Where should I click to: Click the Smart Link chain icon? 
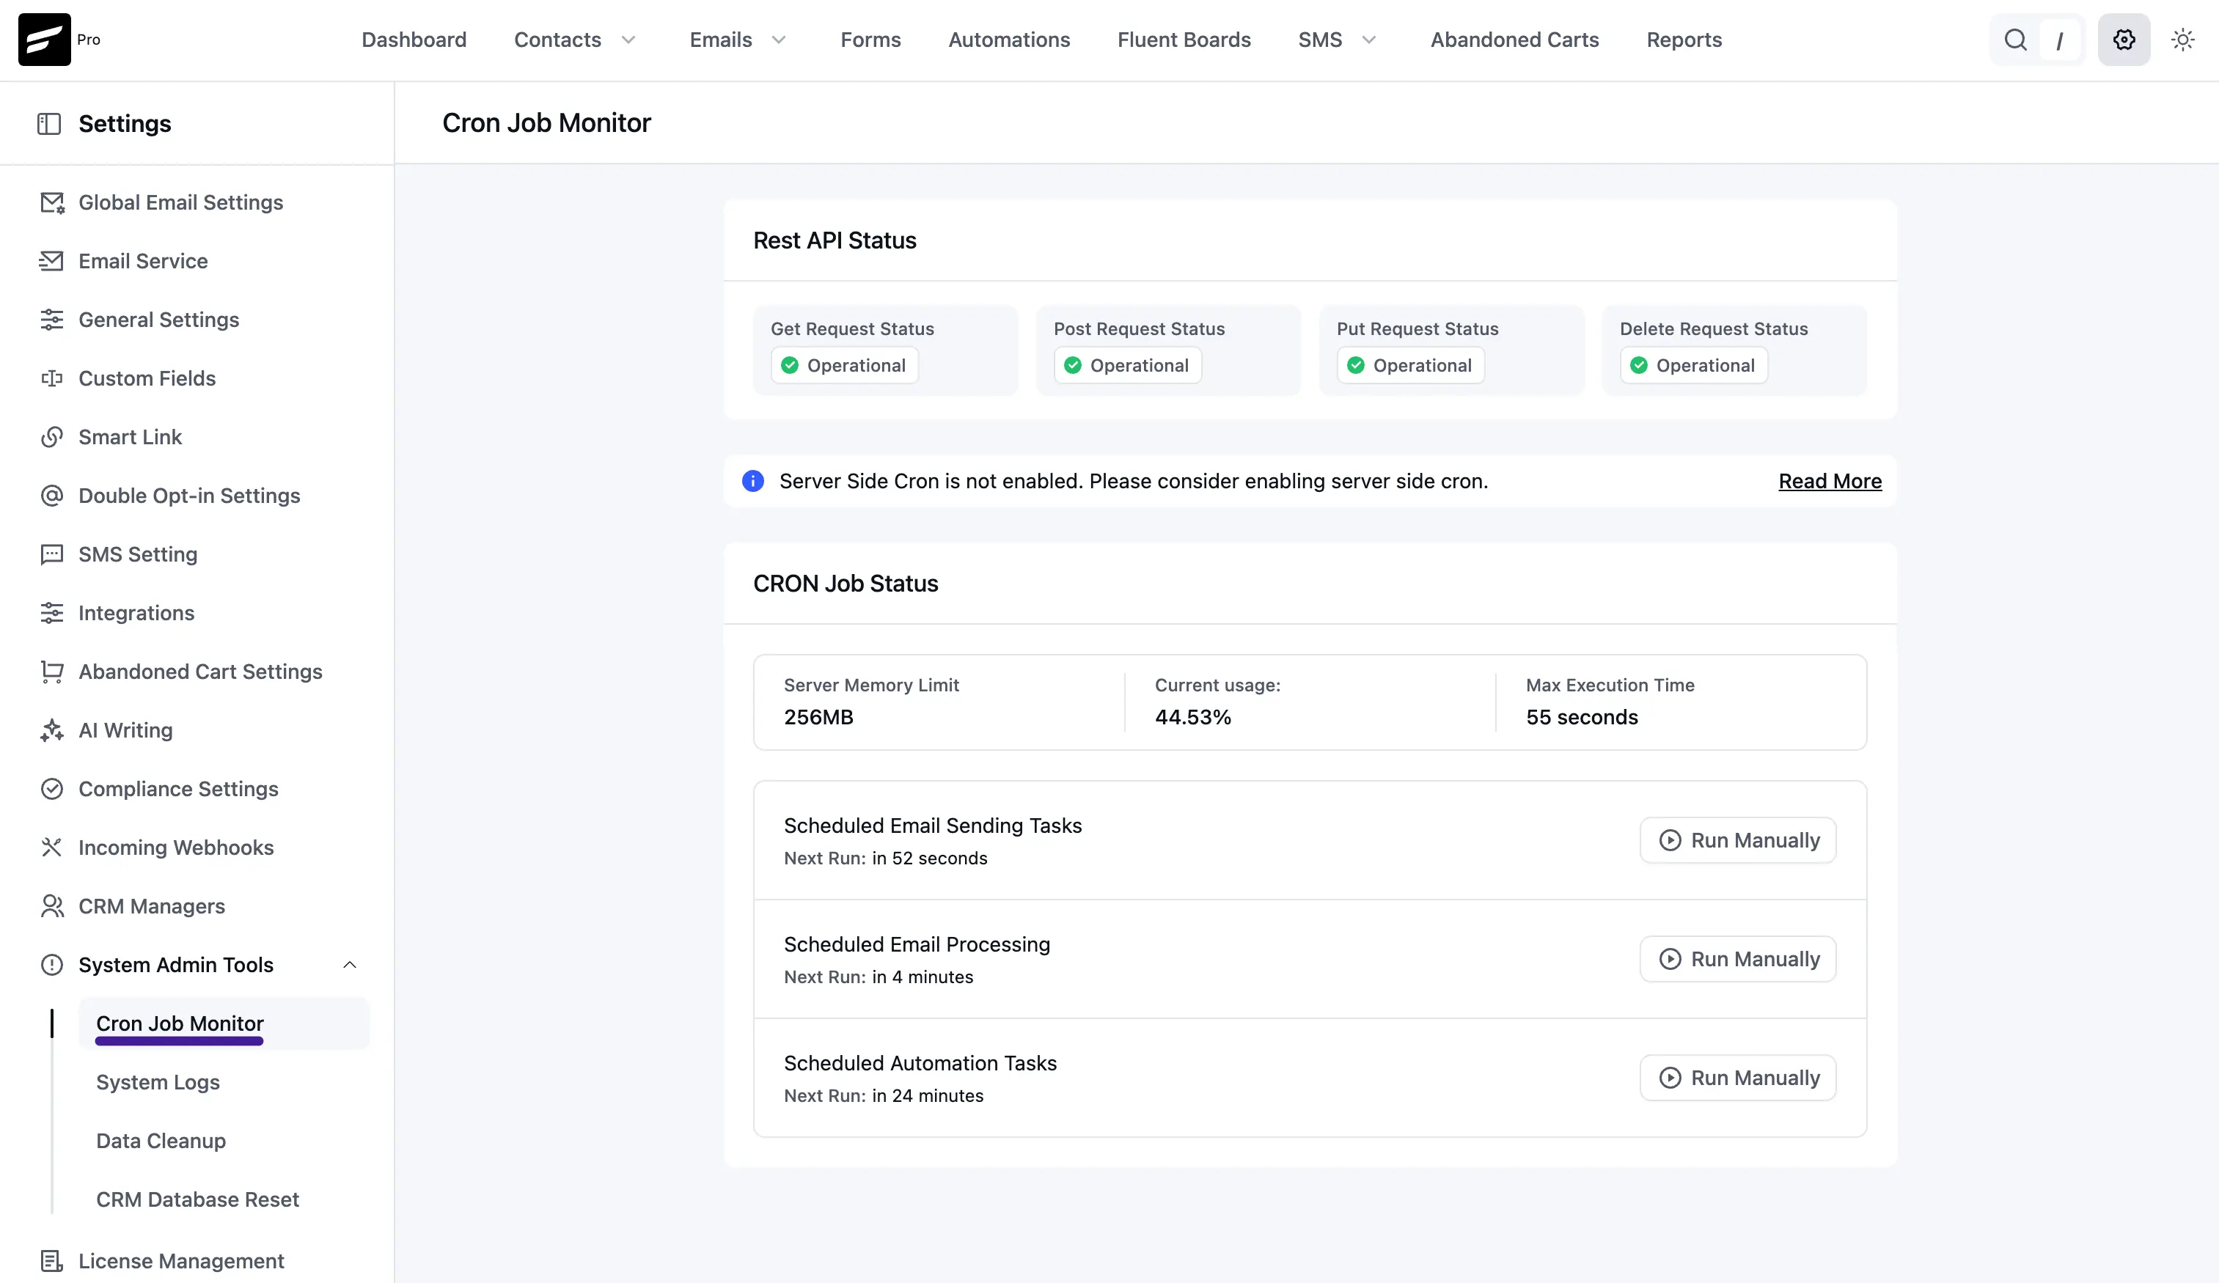tap(52, 437)
